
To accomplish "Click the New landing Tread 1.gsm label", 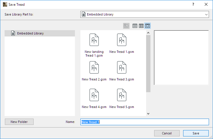I will tap(94, 54).
